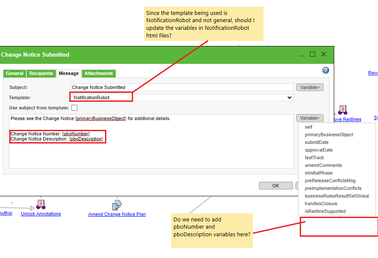Click into the Subject text field
The image size is (378, 258).
coord(182,87)
